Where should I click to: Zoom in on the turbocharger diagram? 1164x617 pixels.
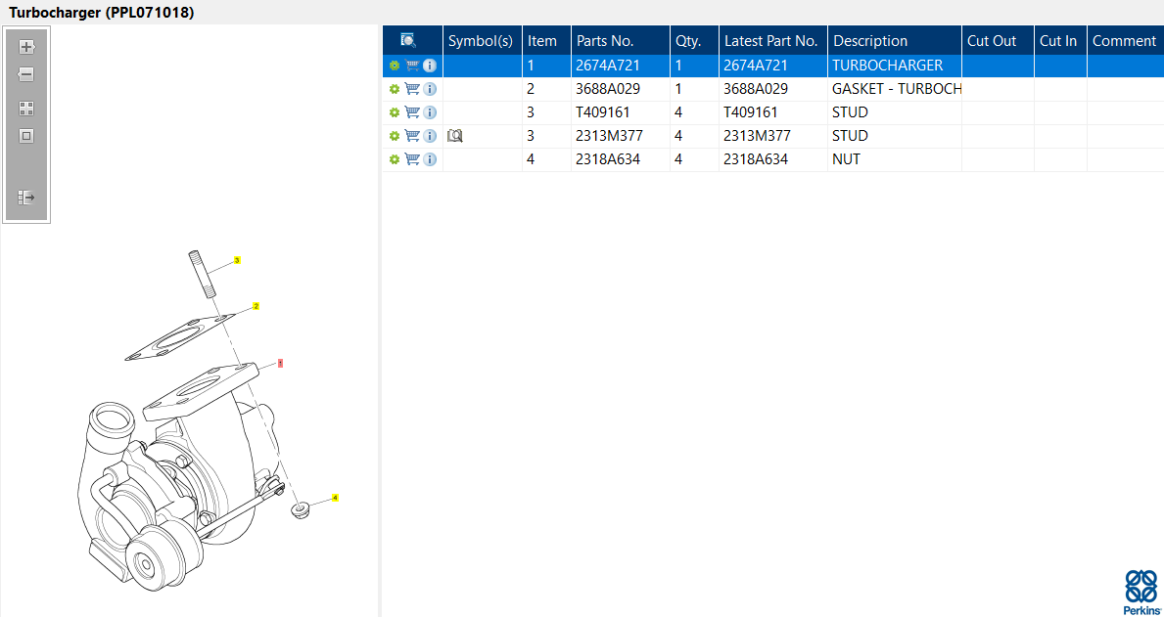point(26,47)
